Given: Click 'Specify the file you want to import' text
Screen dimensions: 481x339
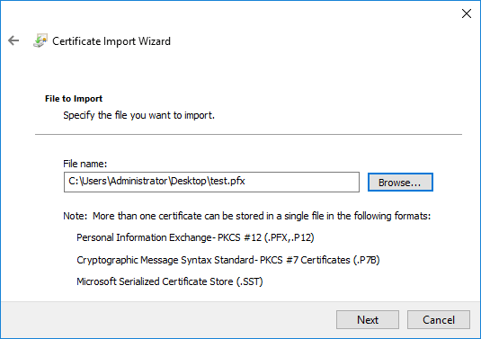Looking at the screenshot, I should pyautogui.click(x=139, y=115).
